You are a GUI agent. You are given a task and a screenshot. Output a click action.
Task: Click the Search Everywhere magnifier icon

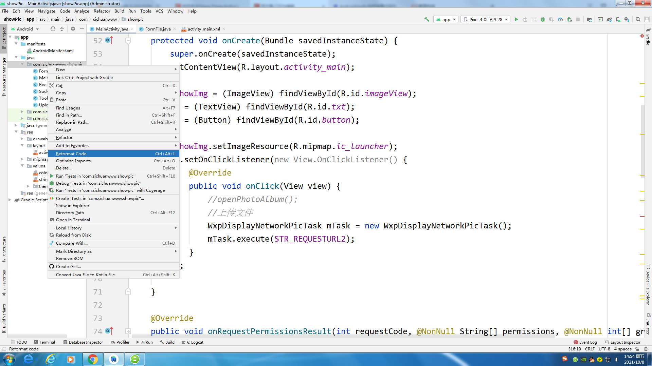pos(638,19)
